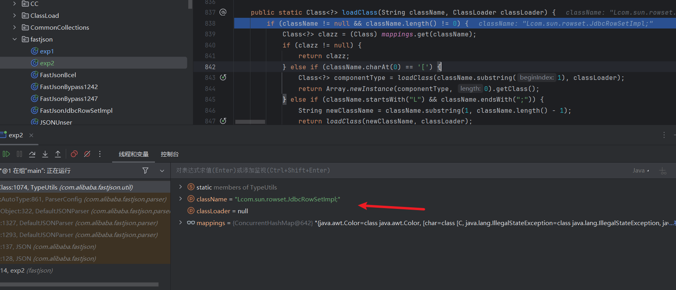Resume program with the green resume icon
The height and width of the screenshot is (290, 676).
pyautogui.click(x=6, y=154)
